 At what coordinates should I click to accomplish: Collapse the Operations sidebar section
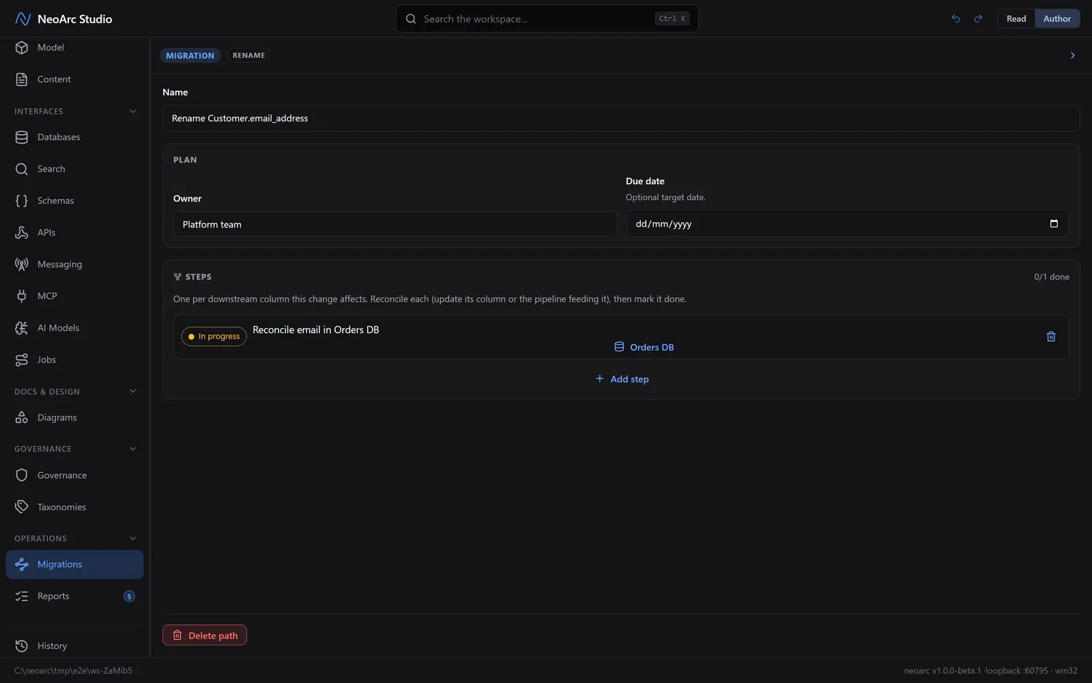[x=132, y=538]
